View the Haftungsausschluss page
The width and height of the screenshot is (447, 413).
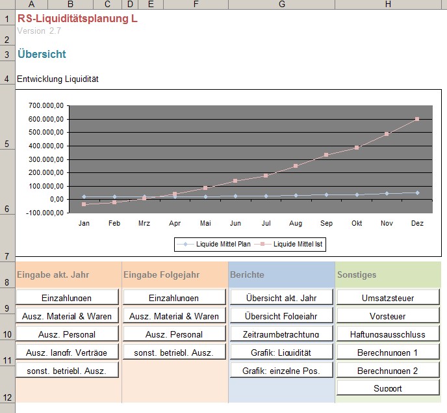(x=388, y=334)
